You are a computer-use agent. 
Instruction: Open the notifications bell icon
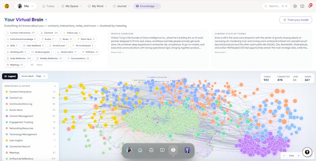pos(310,6)
